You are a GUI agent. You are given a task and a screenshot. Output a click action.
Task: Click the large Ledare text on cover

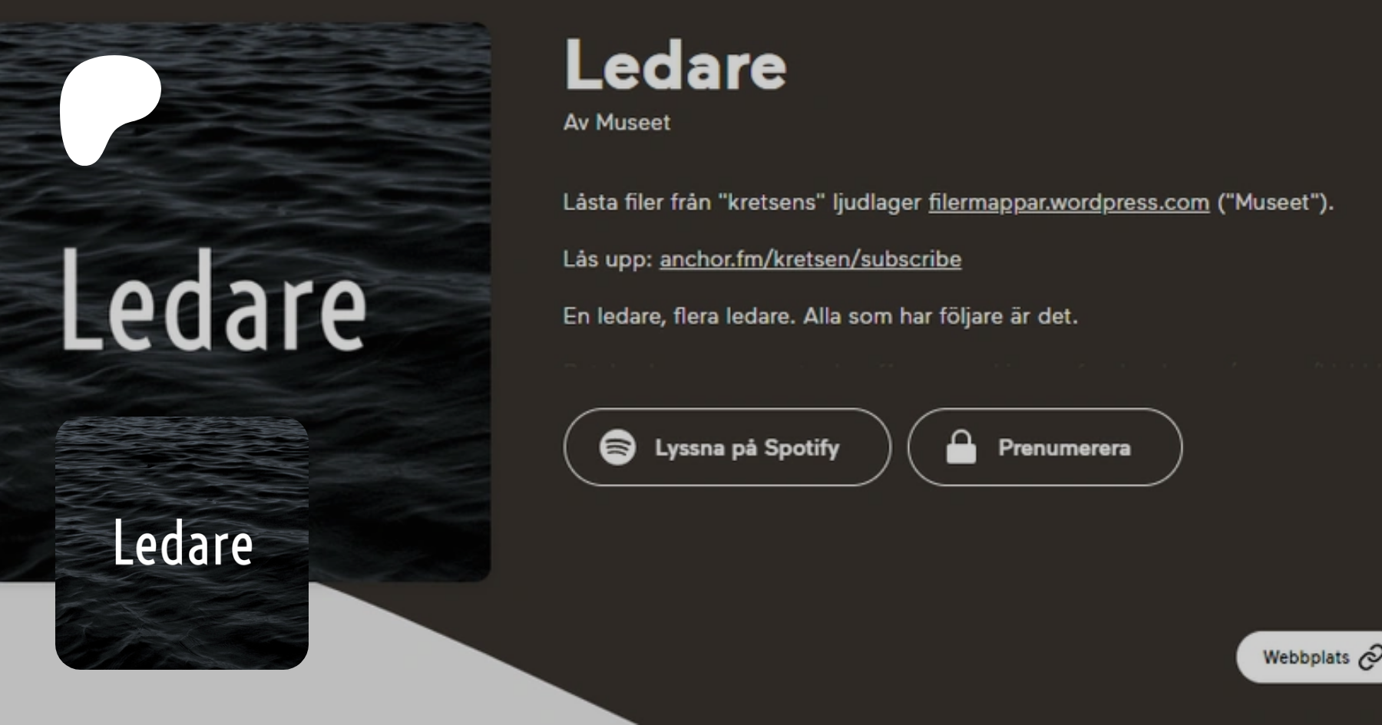point(213,299)
